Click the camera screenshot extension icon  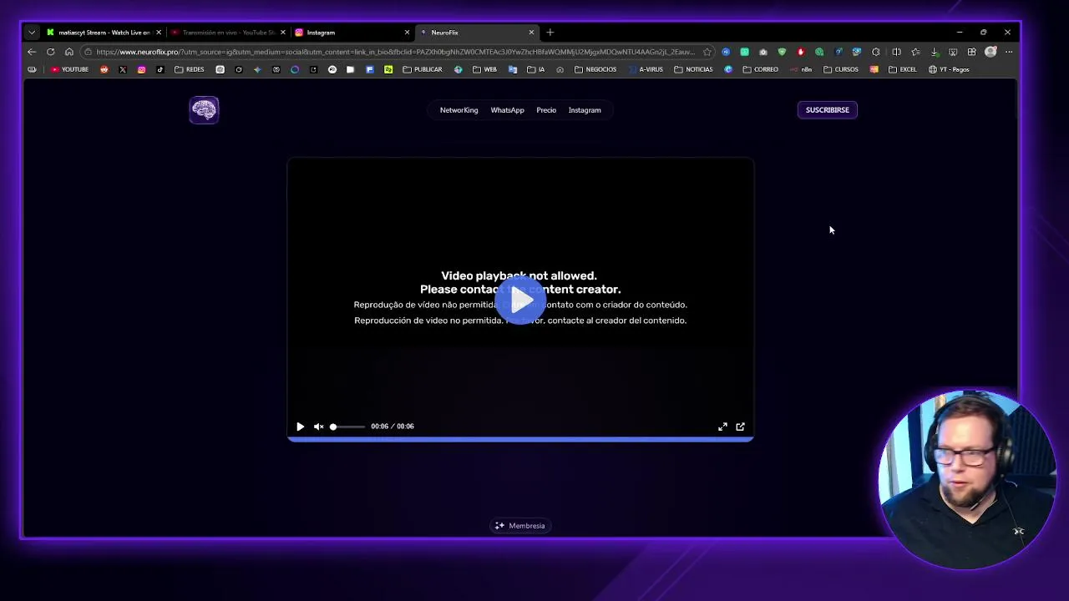click(x=763, y=52)
